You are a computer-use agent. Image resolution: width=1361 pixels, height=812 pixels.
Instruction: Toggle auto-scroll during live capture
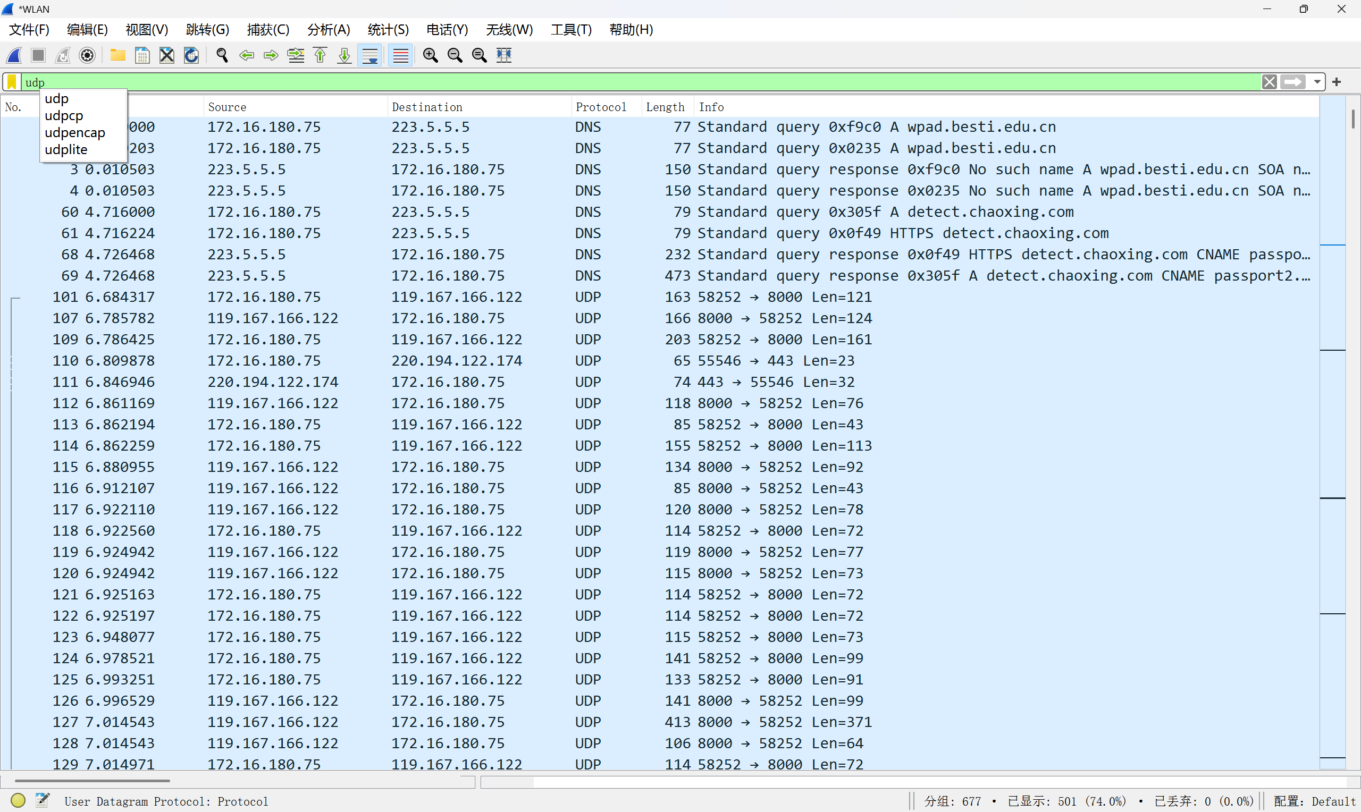click(x=370, y=55)
